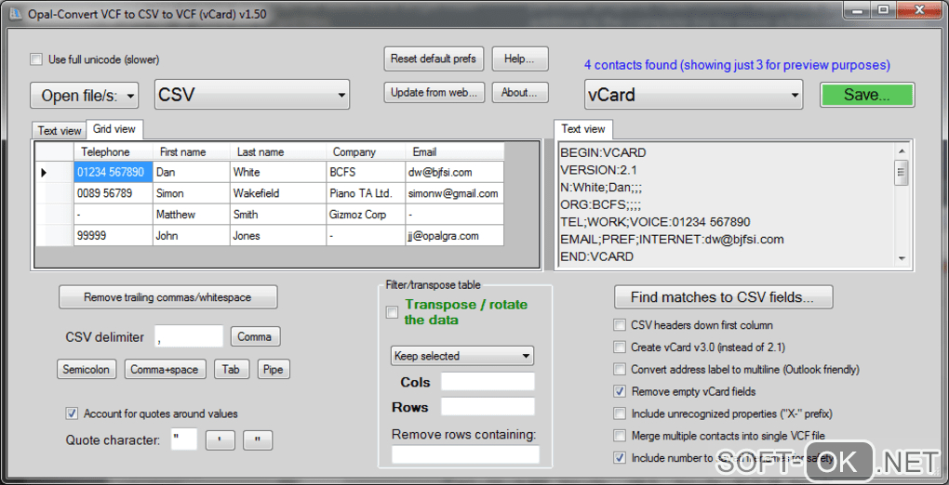Toggle Include unrecognized properties option

point(619,413)
